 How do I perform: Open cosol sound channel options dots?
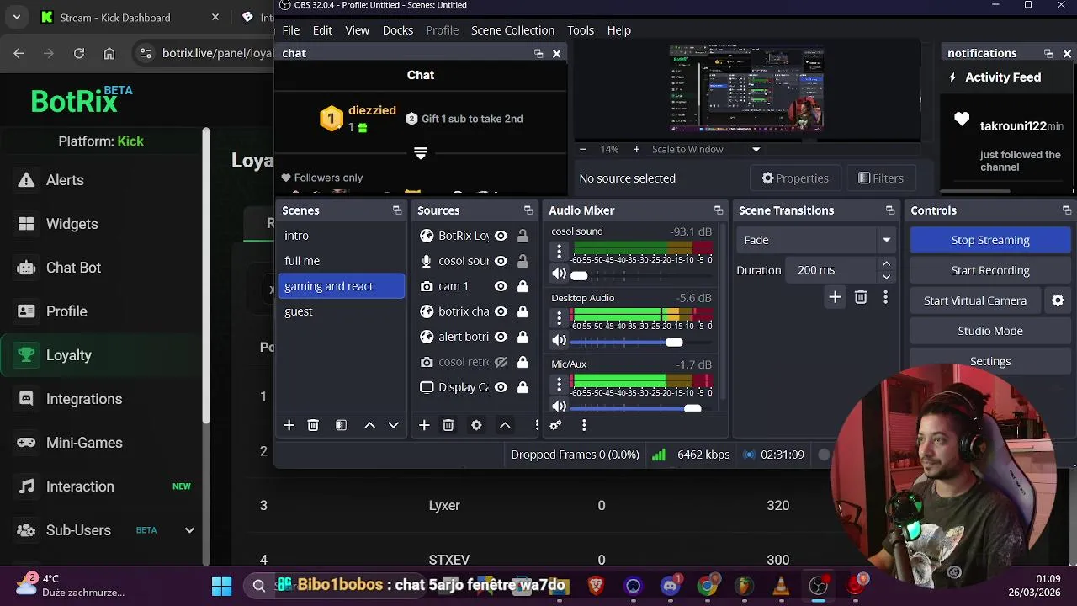(x=559, y=252)
